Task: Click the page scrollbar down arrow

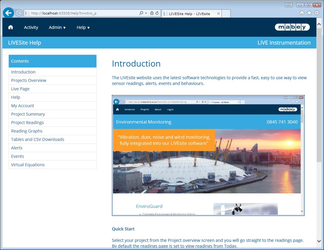Action: point(319,241)
